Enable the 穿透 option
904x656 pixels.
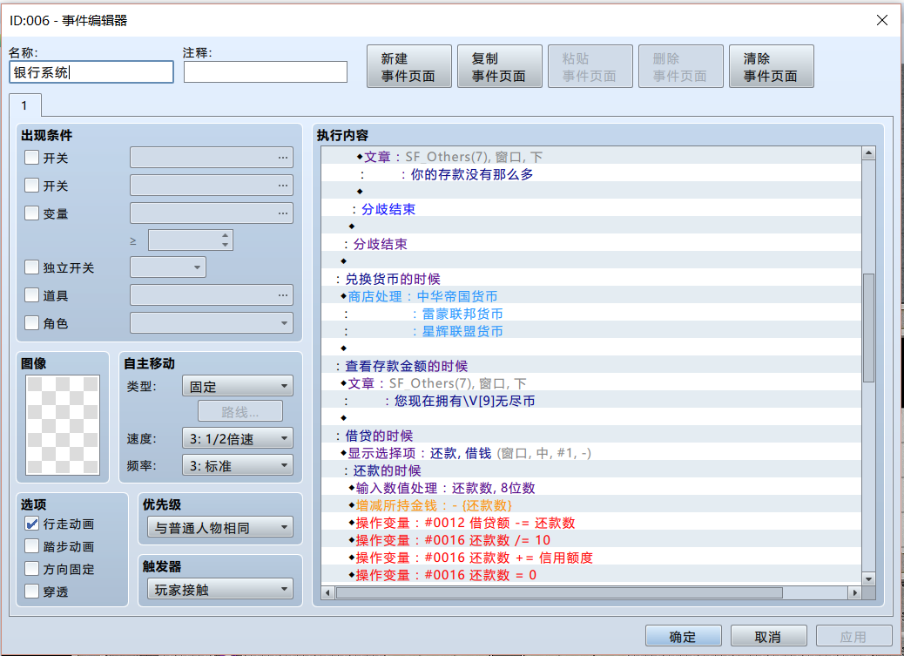[31, 591]
